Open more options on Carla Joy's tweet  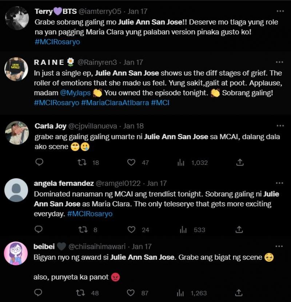[x=279, y=126]
